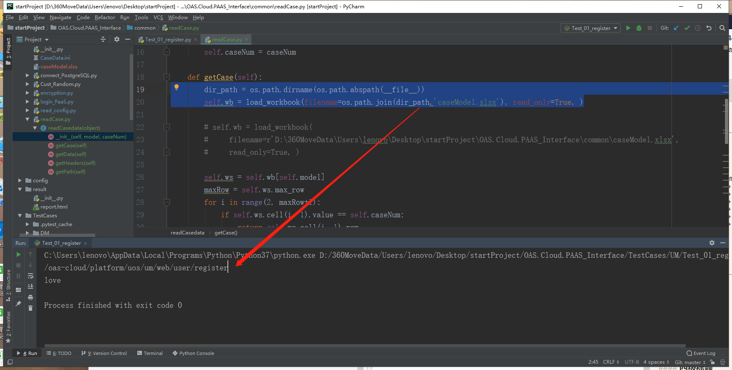
Task: Click the common breadcrumb in the navigation bar
Action: [141, 28]
